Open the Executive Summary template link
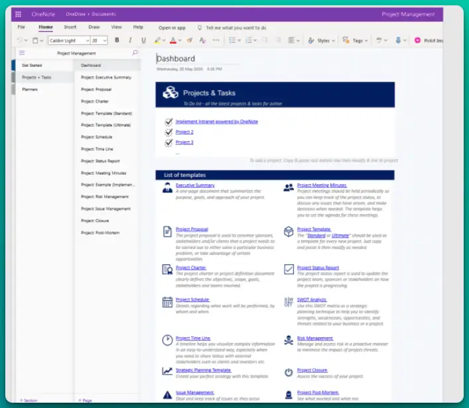Image resolution: width=469 pixels, height=408 pixels. (195, 185)
